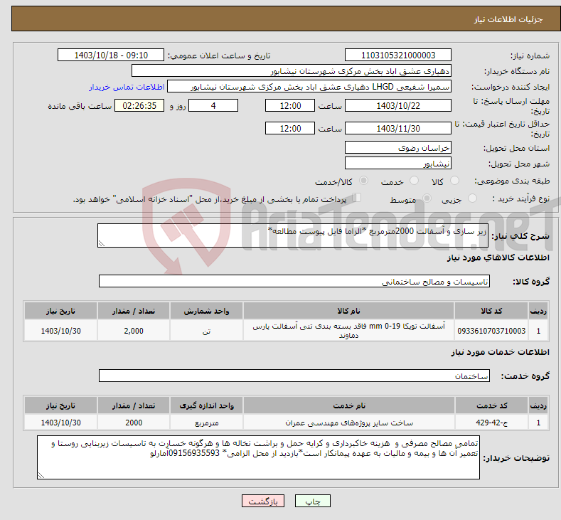Click the need number field 1103105321000003
Viewport: 561px width, 520px height.
(398, 55)
